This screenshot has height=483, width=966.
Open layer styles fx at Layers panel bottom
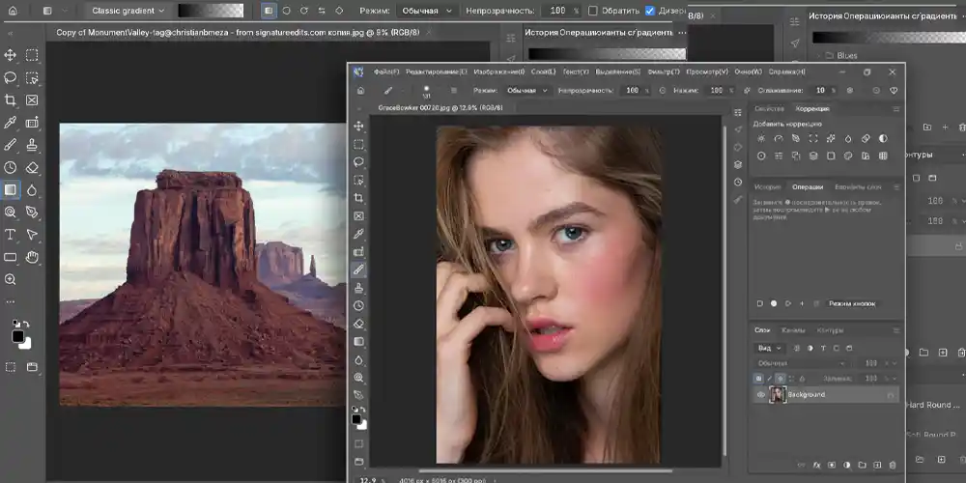(817, 466)
